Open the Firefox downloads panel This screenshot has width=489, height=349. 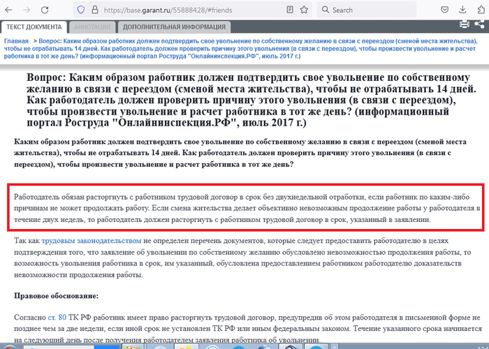462,10
